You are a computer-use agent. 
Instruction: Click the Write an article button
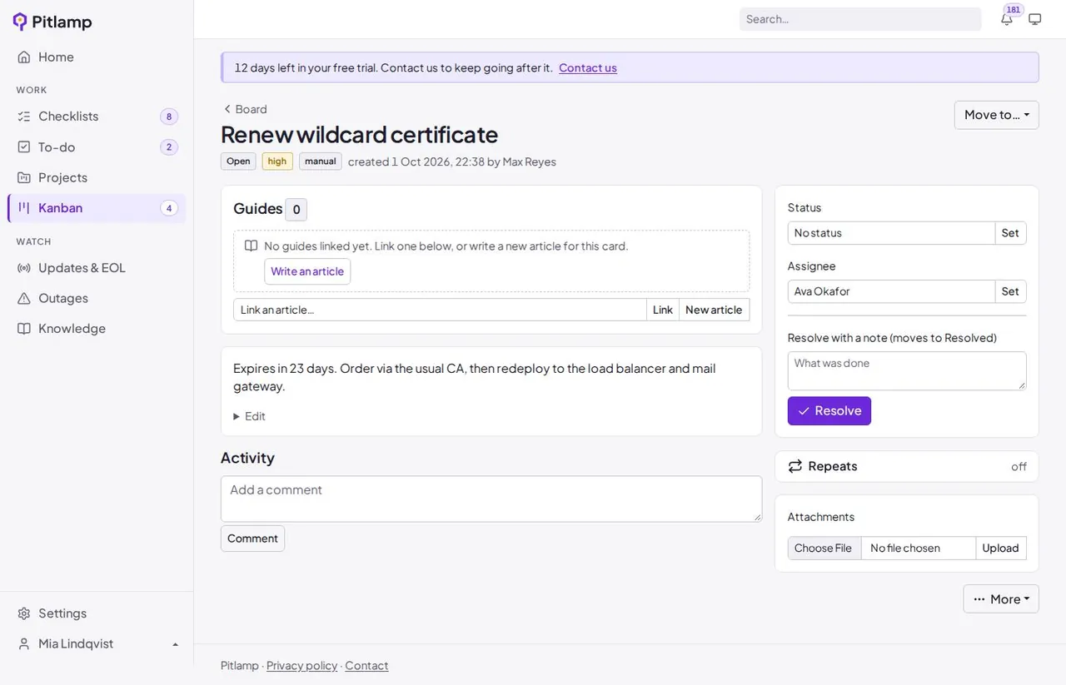click(307, 271)
